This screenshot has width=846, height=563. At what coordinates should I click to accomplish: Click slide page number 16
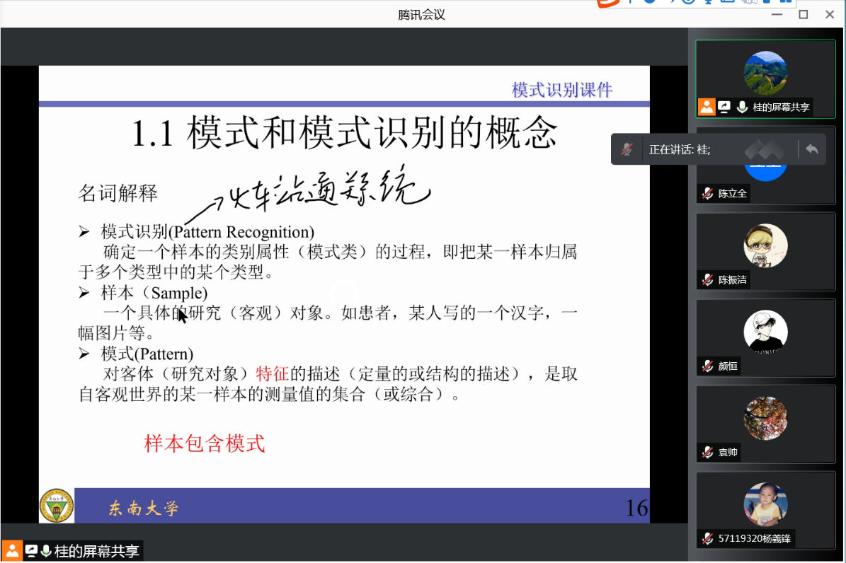coord(636,507)
